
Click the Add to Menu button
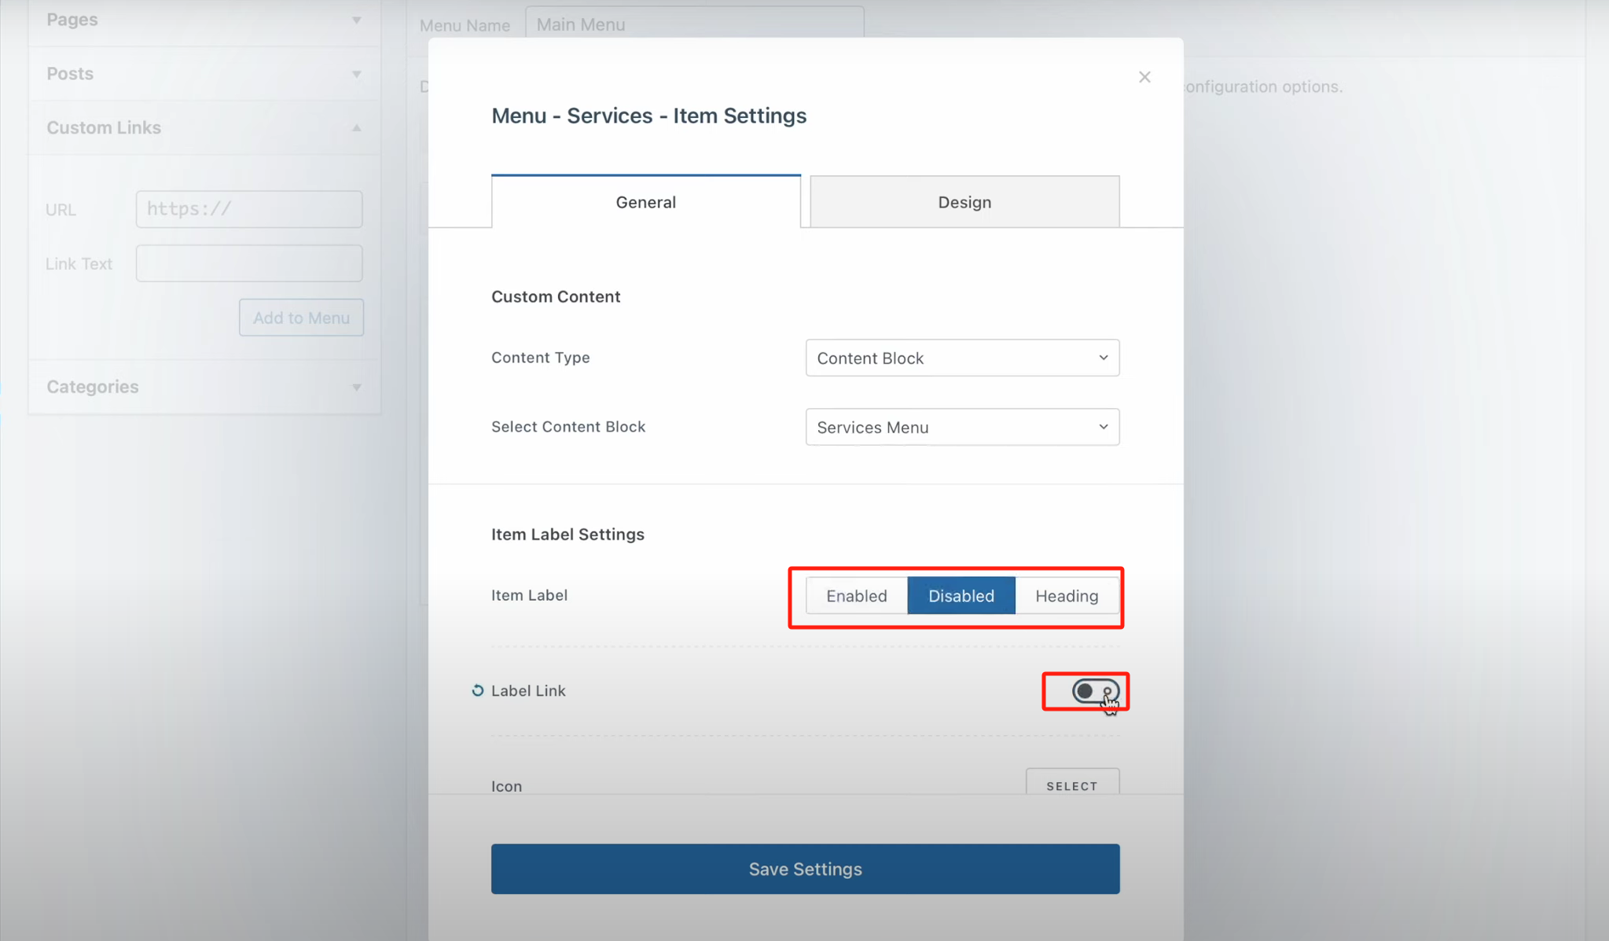click(301, 318)
